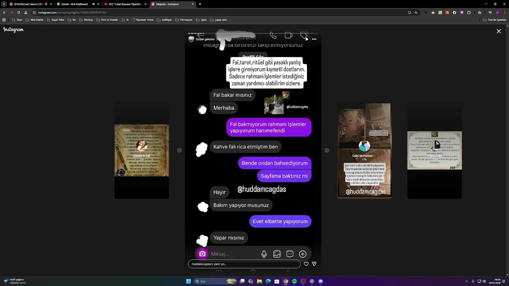
Task: Open the Yayın bookmark folder
Action: coord(17,20)
